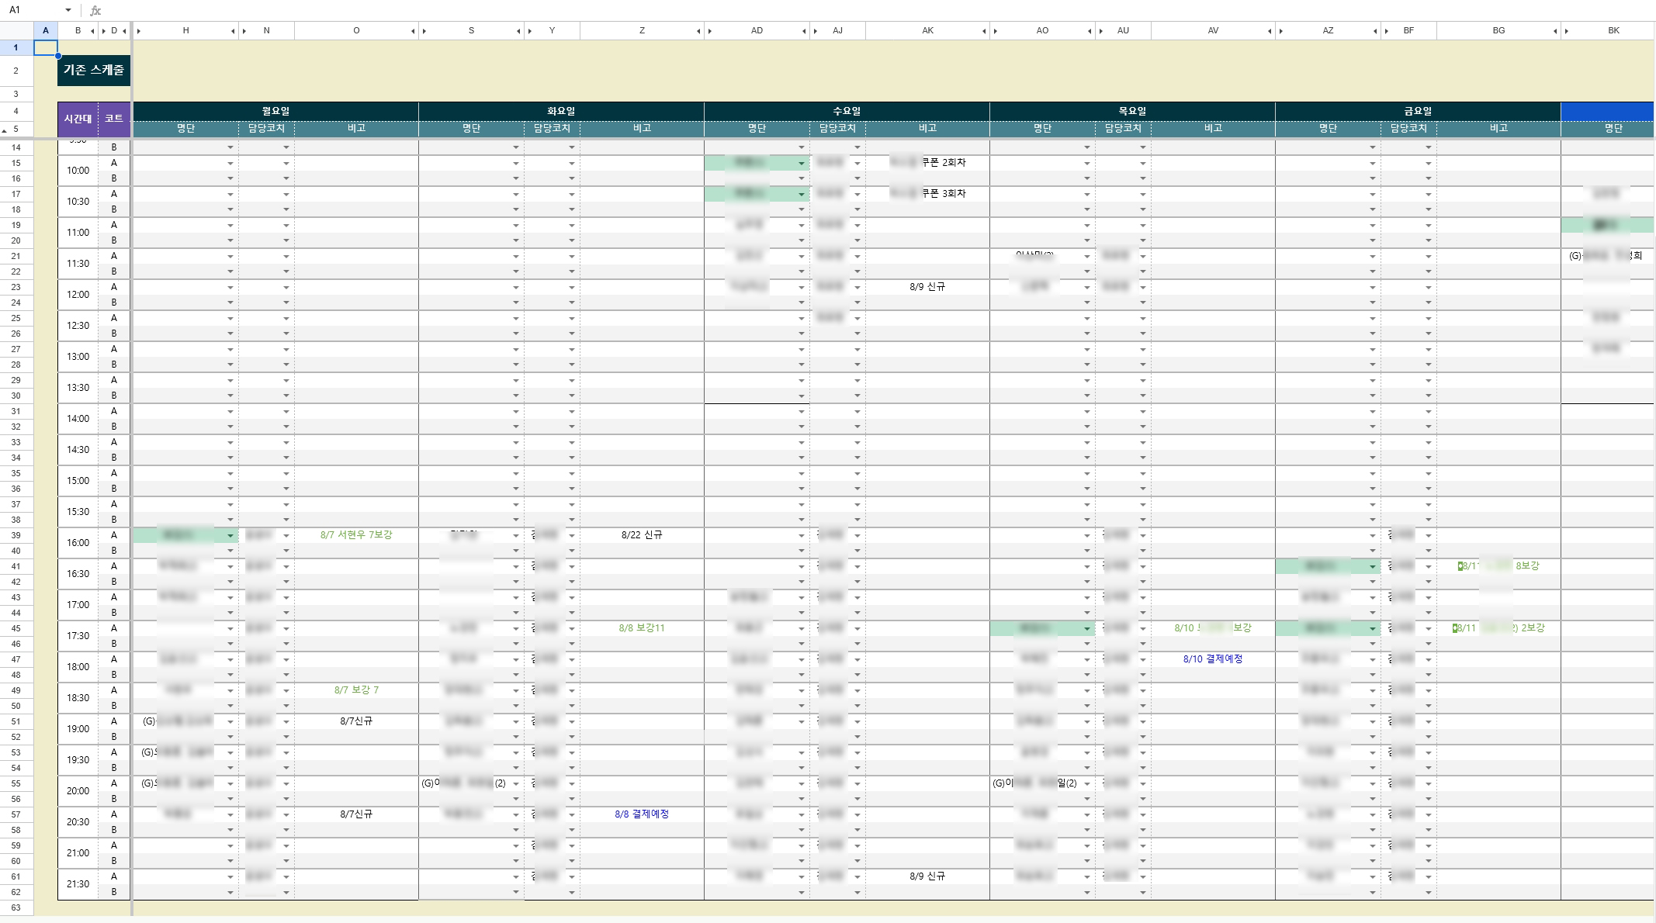1656x923 pixels.
Task: Select the 8/7신규 cell in row 51
Action: click(356, 721)
